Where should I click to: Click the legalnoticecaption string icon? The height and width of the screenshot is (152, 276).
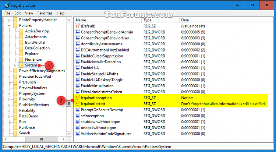(78, 98)
